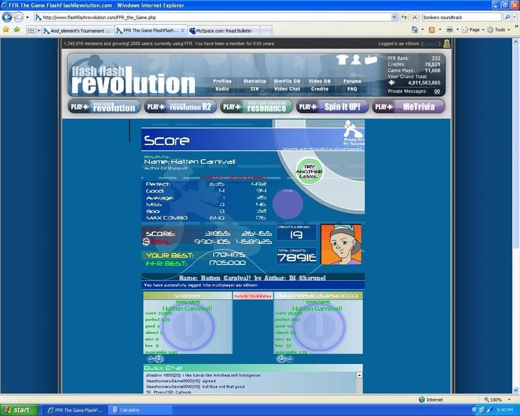Image resolution: width=520 pixels, height=416 pixels.
Task: Click the icons below v0lcom's score panel
Action: coord(155,359)
